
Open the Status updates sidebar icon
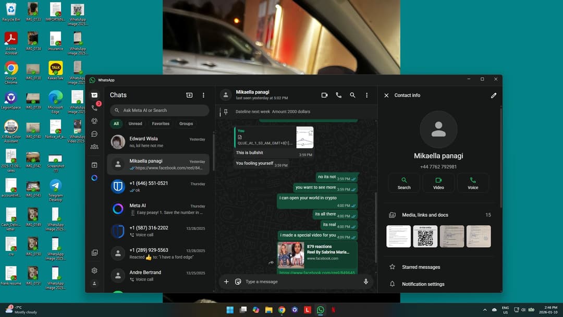coord(94,121)
